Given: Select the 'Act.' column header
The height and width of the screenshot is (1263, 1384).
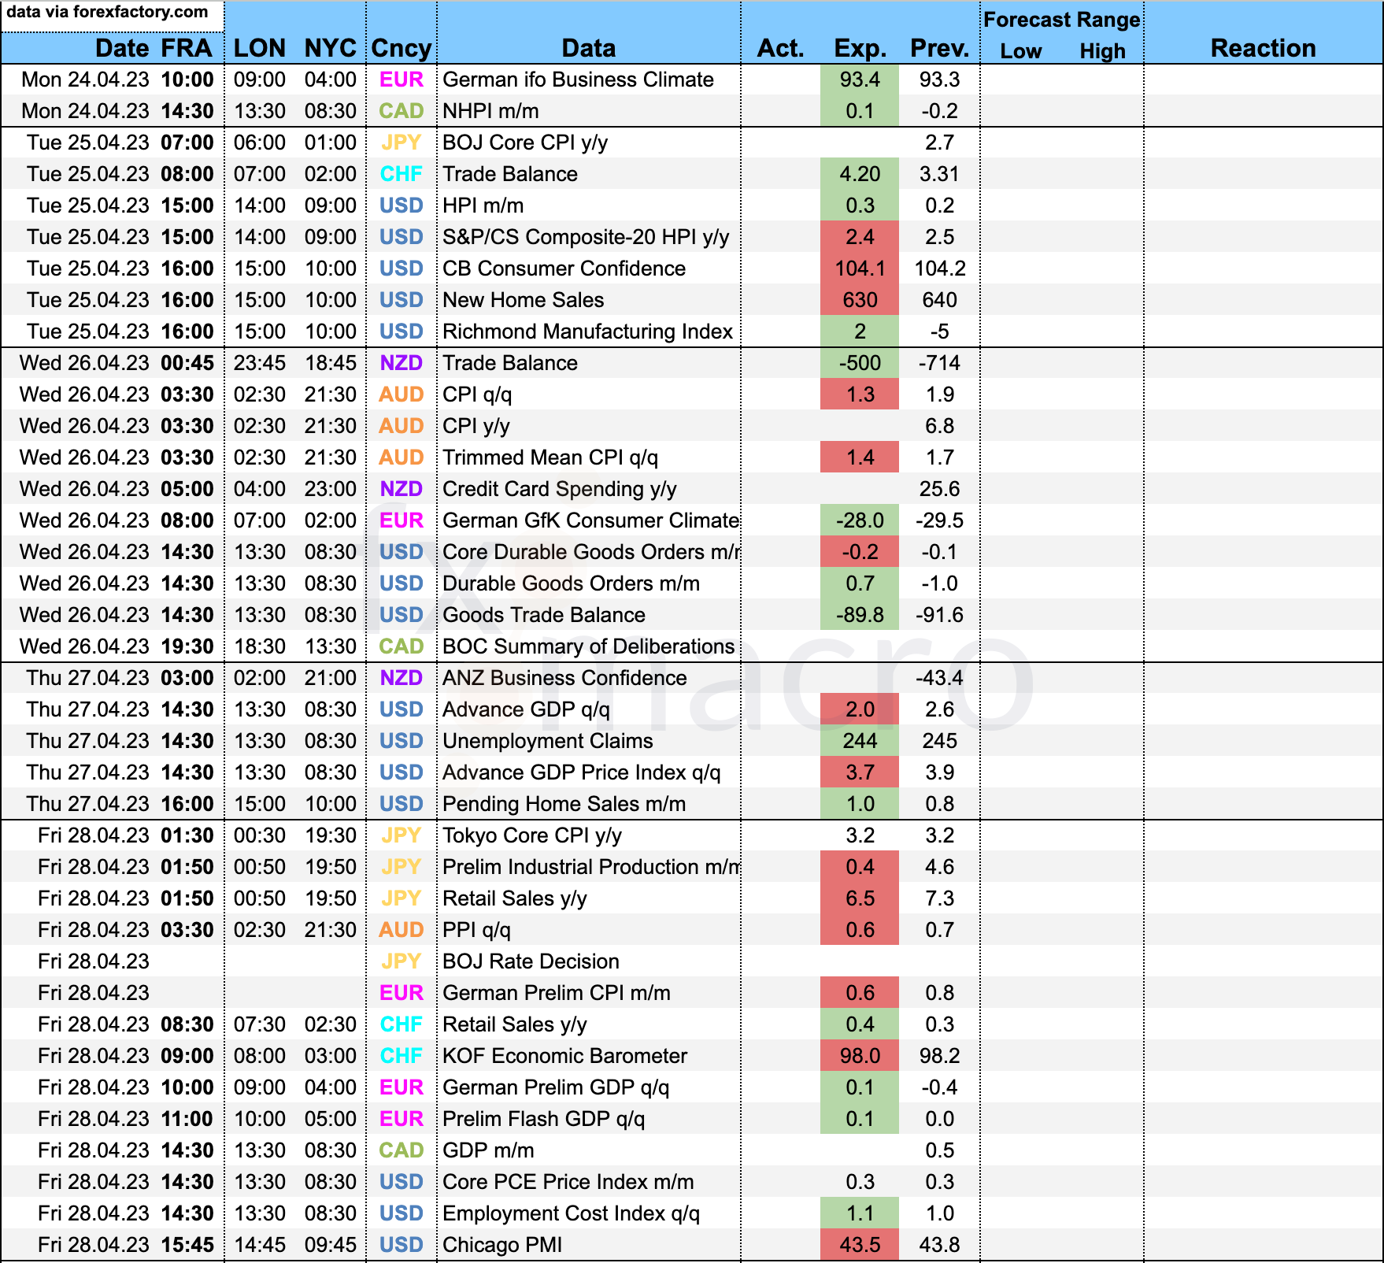Looking at the screenshot, I should 781,48.
